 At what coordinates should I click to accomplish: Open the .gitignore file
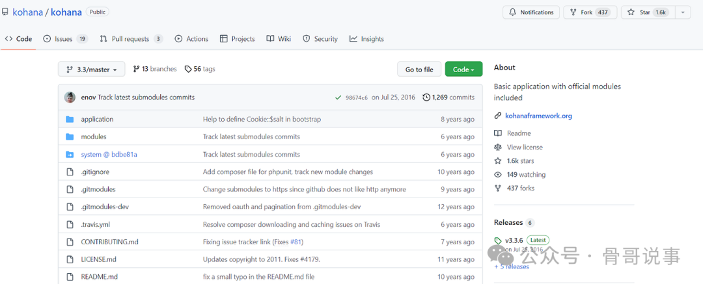click(x=95, y=172)
